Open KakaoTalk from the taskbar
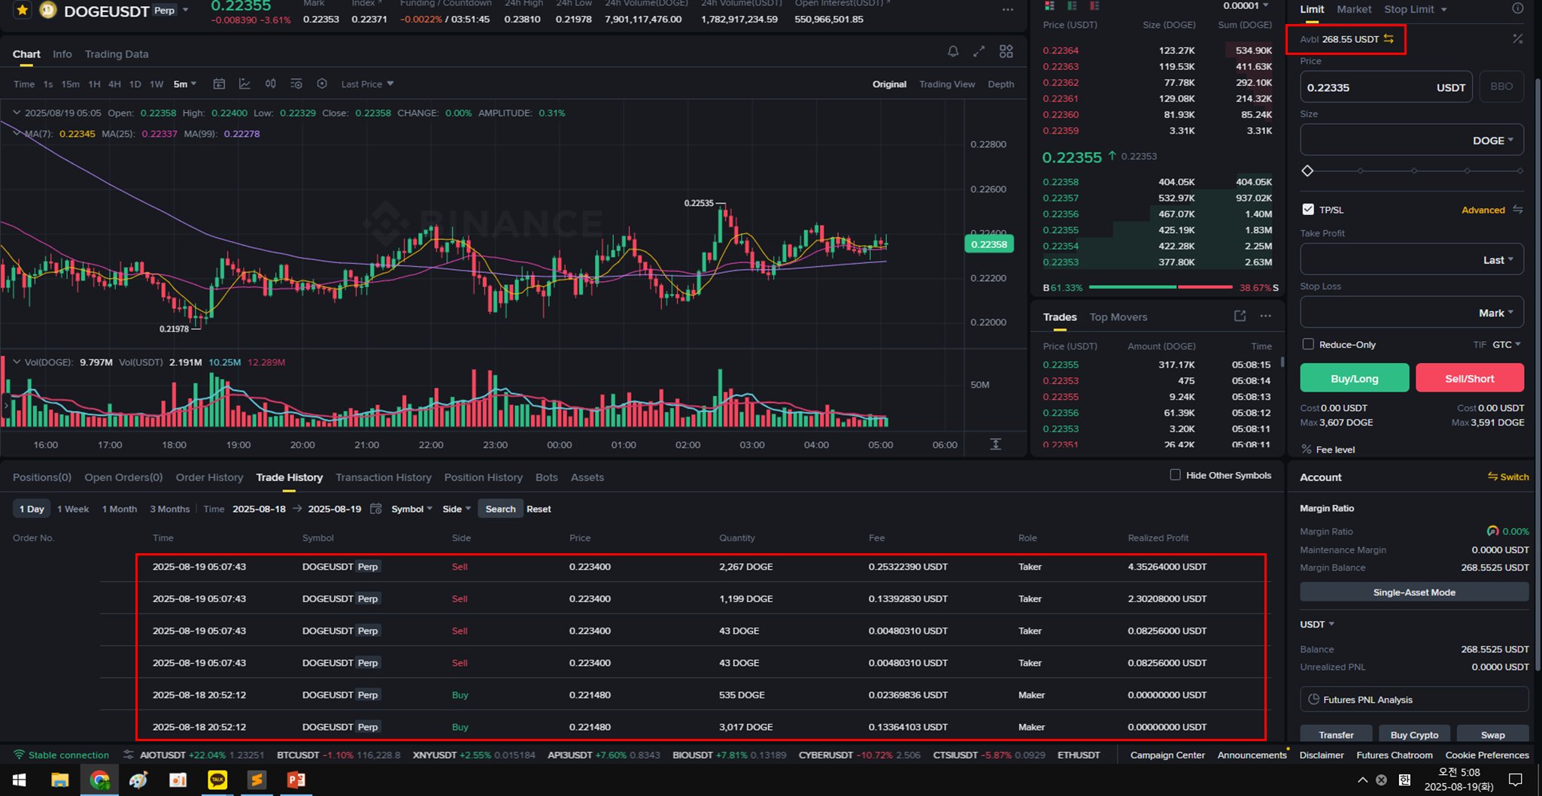The height and width of the screenshot is (796, 1542). 217,780
